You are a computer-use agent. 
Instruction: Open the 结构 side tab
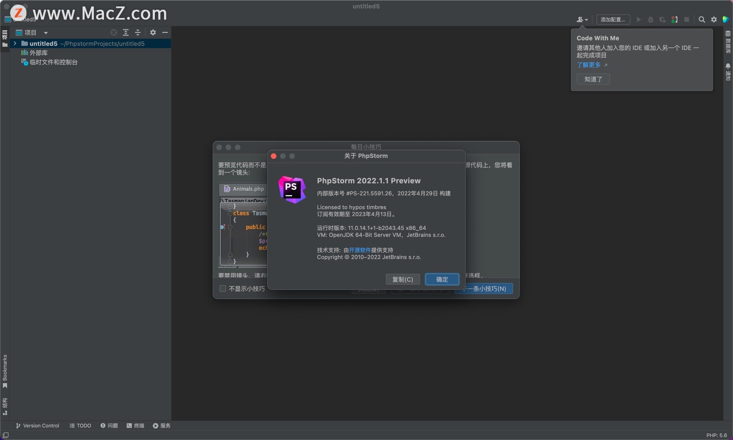5,406
